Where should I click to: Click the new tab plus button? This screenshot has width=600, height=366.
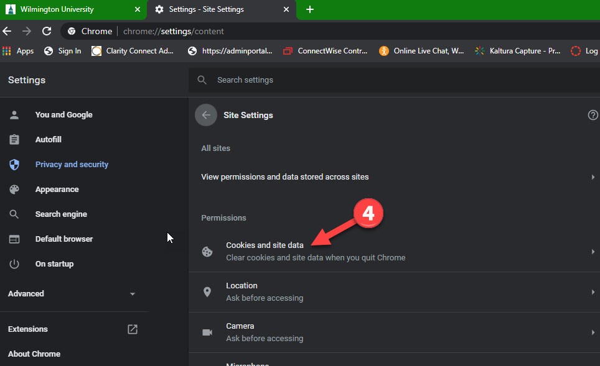310,9
